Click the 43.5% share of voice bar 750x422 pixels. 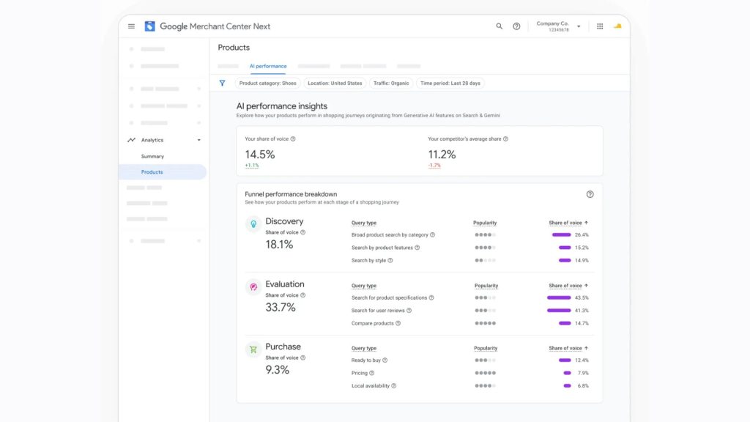pos(559,297)
